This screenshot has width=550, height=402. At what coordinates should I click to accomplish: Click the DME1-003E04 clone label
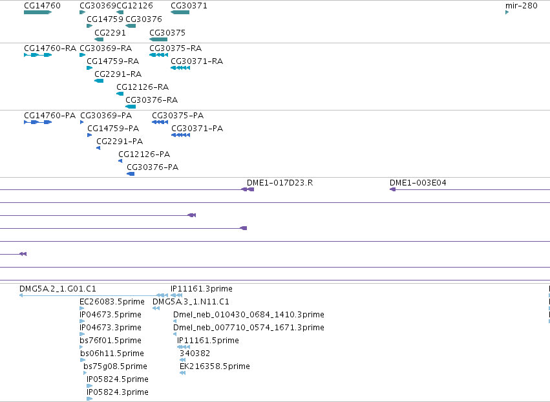tap(418, 183)
